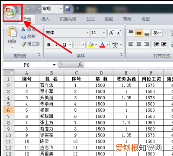Click the increase indent icon
This screenshot has height=156, width=173.
click(x=163, y=45)
